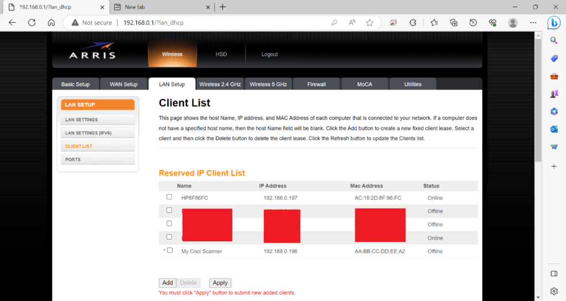
Task: Click the Add button to add a client
Action: click(167, 283)
